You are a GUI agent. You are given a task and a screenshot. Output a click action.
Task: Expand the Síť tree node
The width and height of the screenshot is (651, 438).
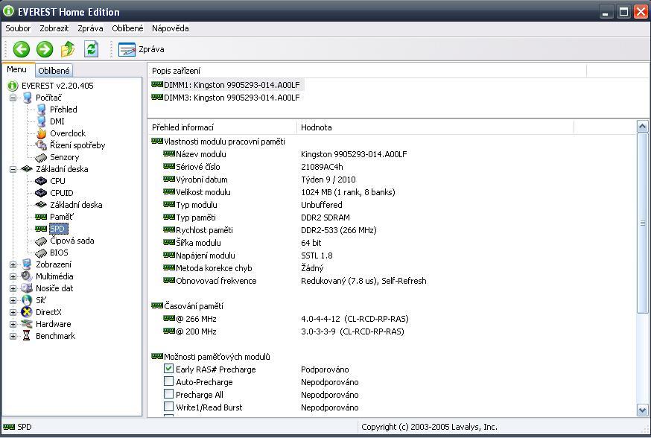coord(13,301)
